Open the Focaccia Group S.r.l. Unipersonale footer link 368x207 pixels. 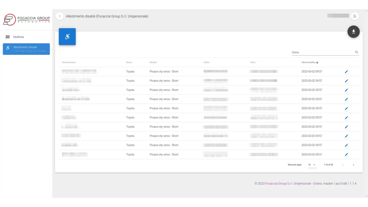tap(293, 183)
